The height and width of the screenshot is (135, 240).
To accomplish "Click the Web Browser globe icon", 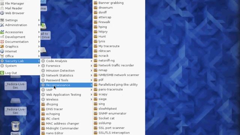I will coord(2,13).
